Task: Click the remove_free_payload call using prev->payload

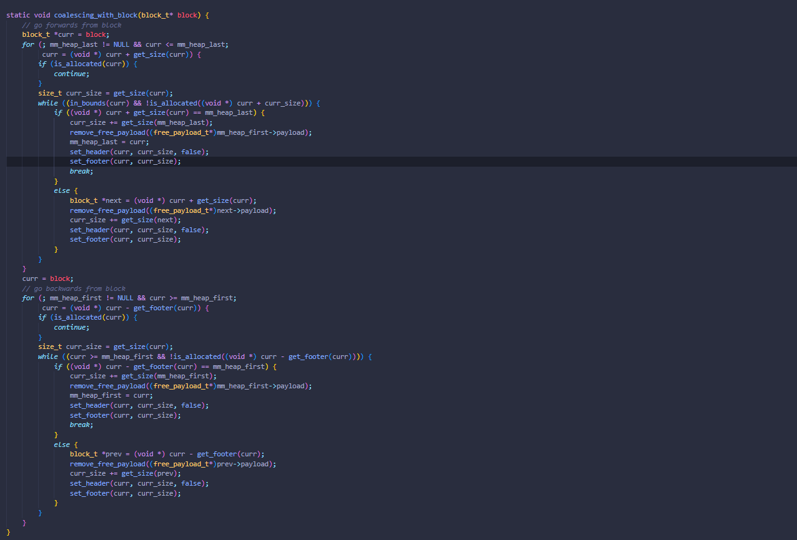Action: pos(173,464)
